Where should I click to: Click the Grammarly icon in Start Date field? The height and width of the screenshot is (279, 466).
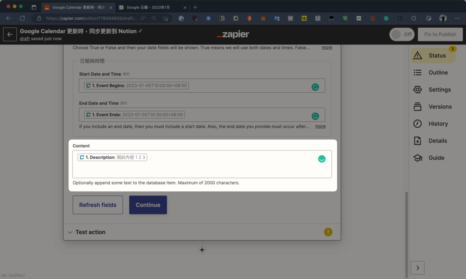pyautogui.click(x=315, y=87)
